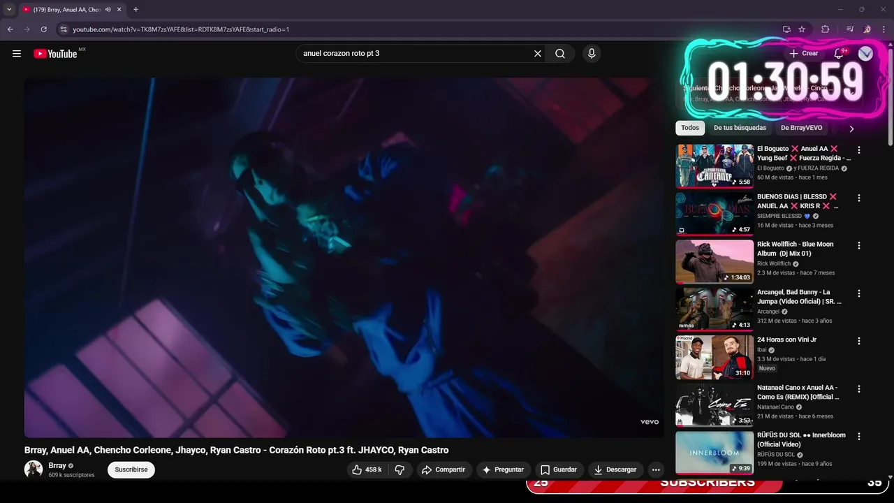Start voice search with microphone icon

592,54
